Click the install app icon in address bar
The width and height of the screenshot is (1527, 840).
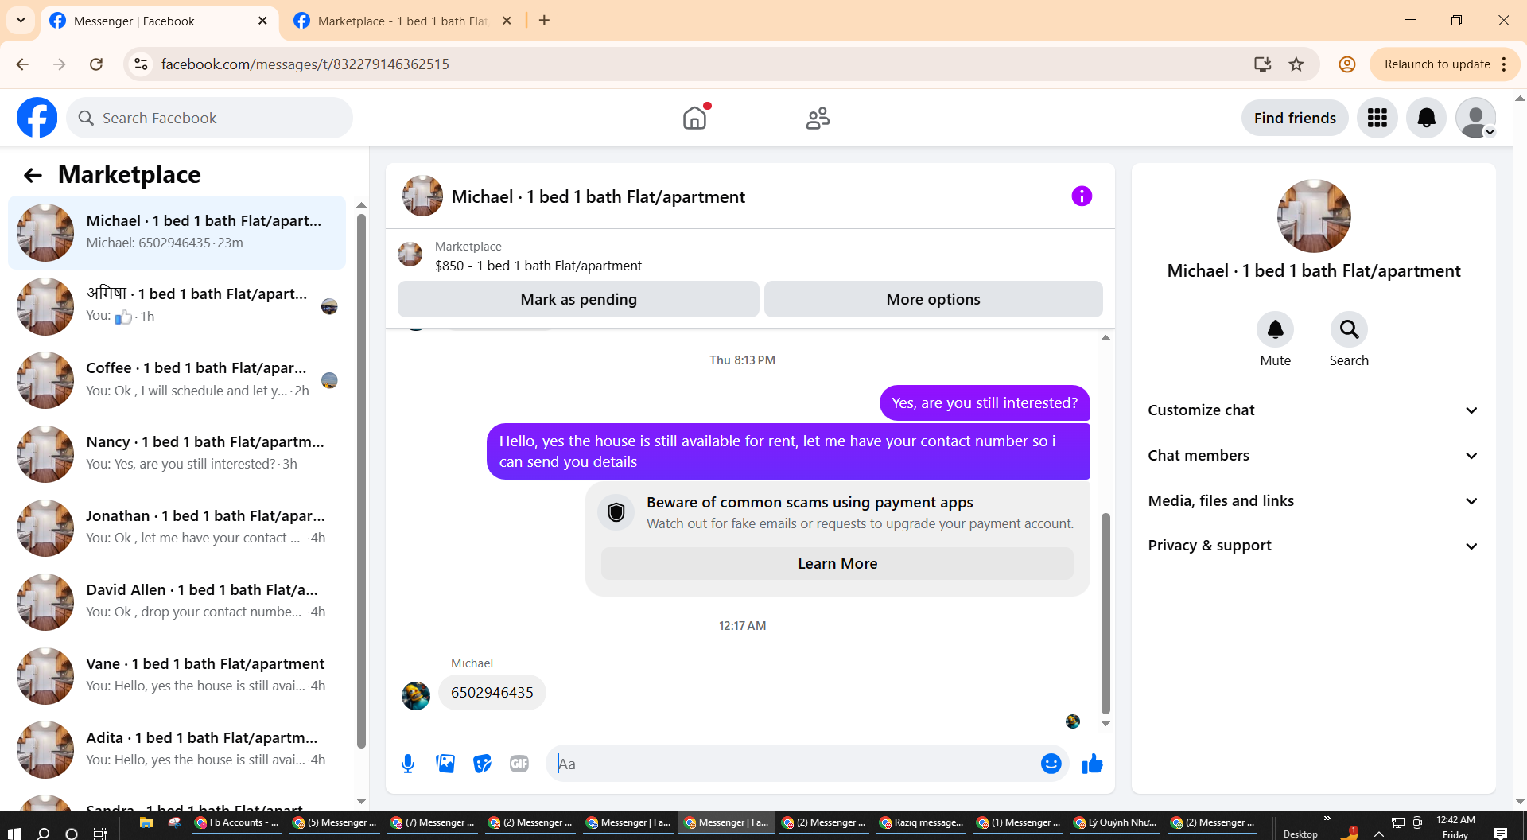coord(1262,64)
